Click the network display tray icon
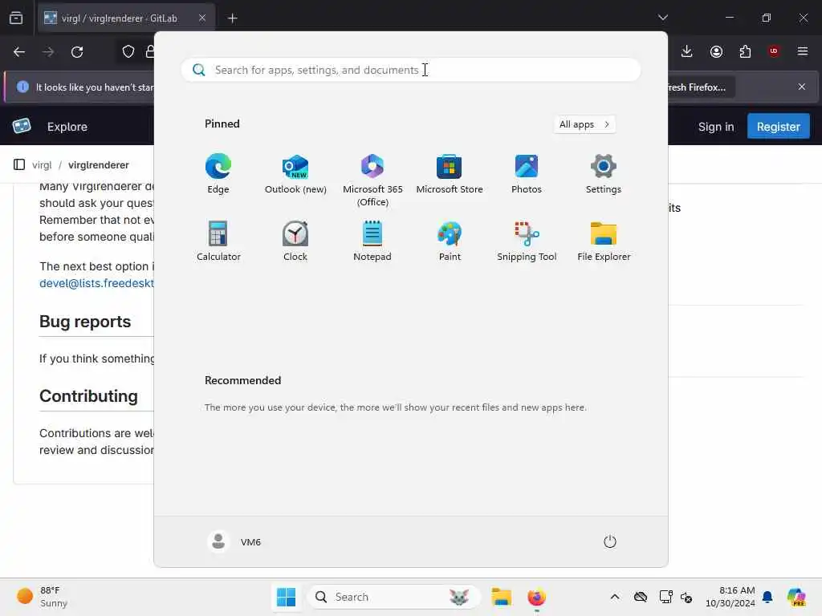 coord(665,597)
